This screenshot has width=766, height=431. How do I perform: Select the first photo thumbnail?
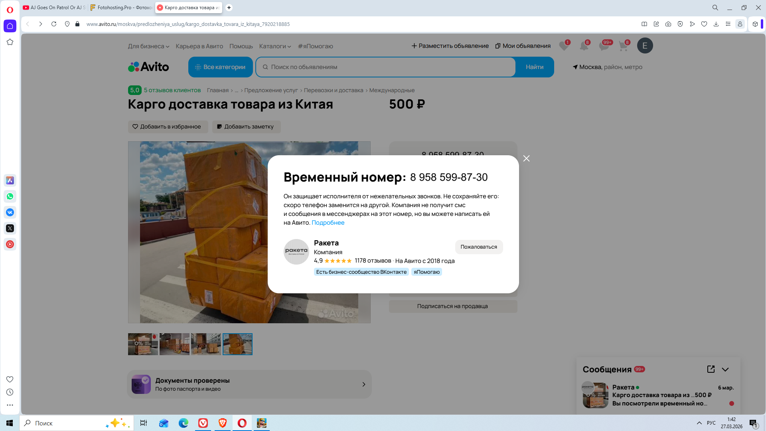click(143, 344)
